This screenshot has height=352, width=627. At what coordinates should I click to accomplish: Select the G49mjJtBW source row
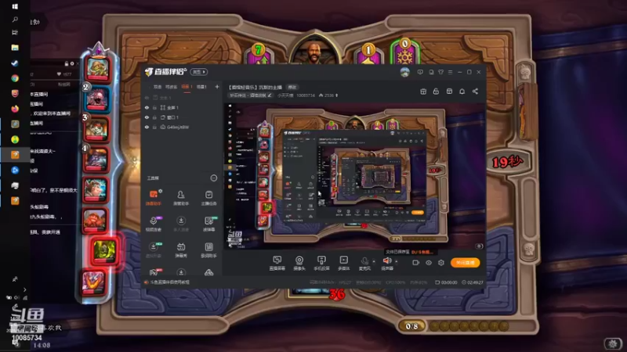(x=182, y=127)
